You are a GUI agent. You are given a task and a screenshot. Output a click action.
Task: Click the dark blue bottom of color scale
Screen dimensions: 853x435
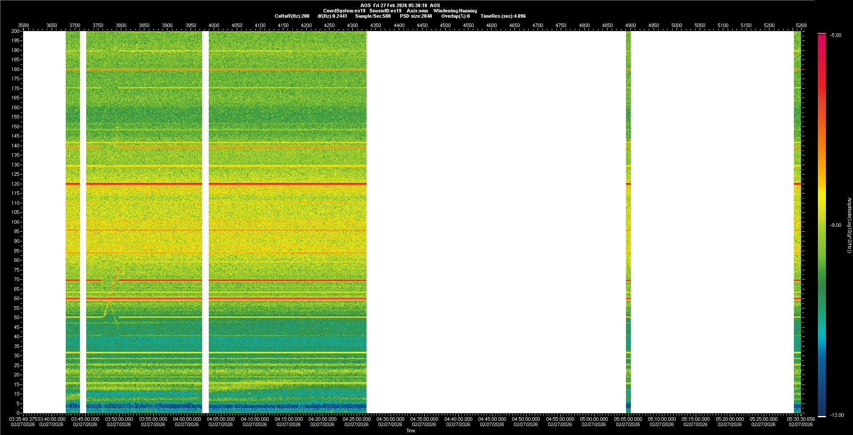(822, 412)
